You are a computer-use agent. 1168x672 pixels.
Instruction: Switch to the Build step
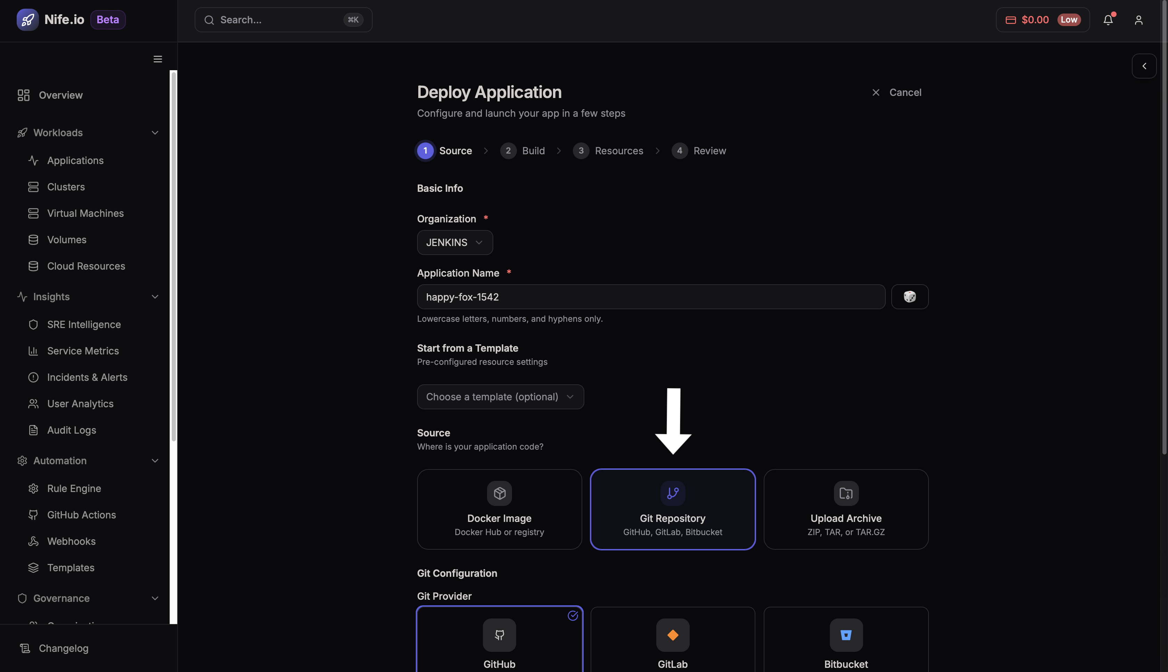click(522, 150)
